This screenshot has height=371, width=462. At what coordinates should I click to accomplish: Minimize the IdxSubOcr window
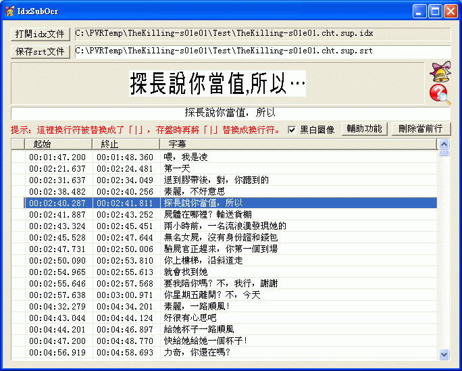(x=419, y=11)
